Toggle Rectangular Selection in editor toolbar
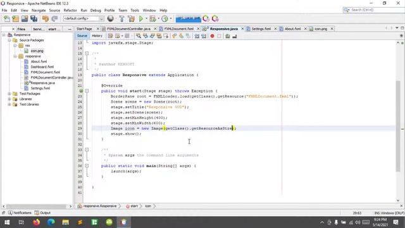The image size is (405, 228). point(166,36)
